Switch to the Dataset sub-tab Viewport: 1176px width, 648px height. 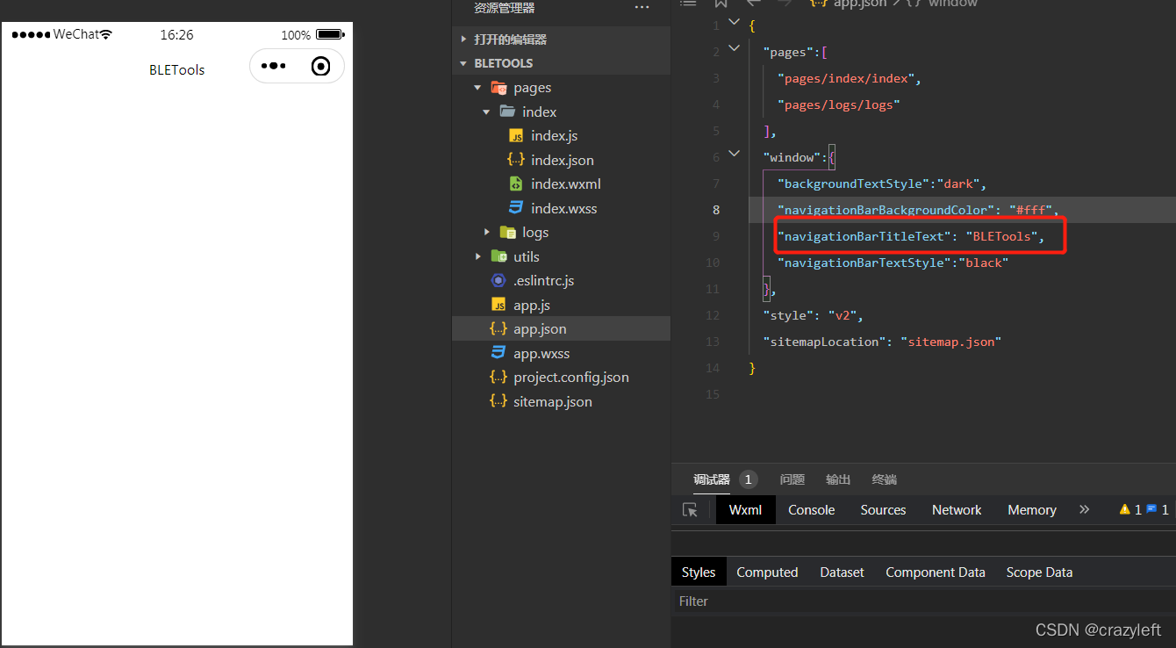[x=842, y=572]
